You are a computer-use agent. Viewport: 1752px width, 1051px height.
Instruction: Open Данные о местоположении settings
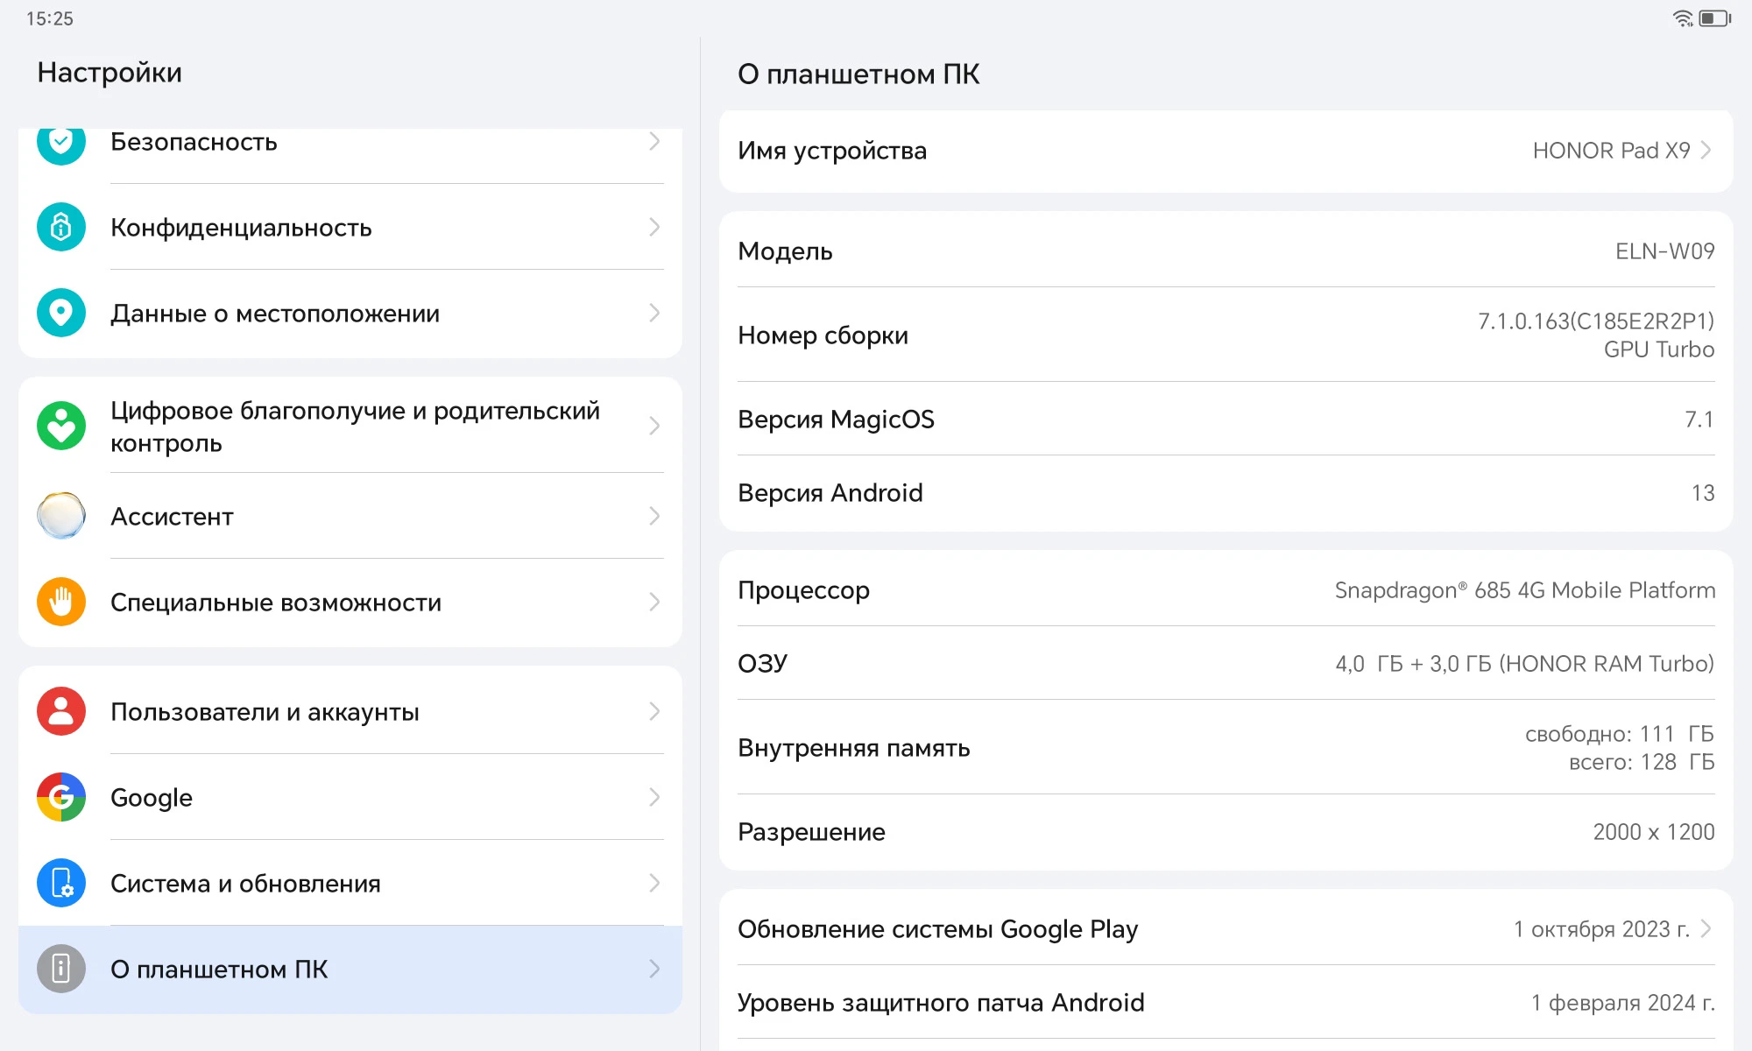[350, 314]
